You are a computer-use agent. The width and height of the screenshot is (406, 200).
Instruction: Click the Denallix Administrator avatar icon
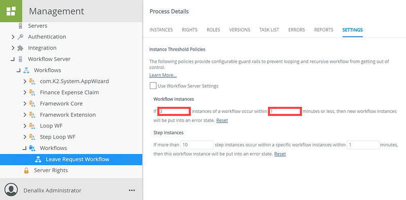point(11,190)
